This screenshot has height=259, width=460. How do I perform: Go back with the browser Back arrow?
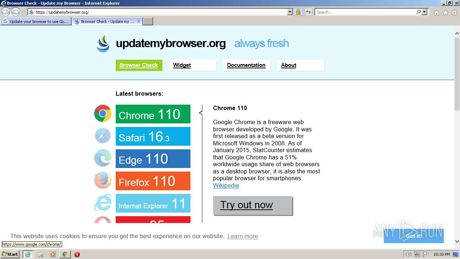click(6, 12)
